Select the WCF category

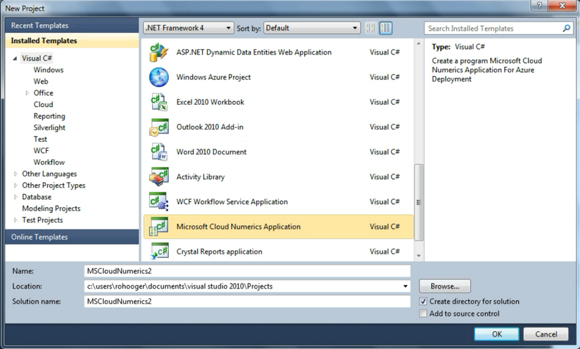click(41, 151)
